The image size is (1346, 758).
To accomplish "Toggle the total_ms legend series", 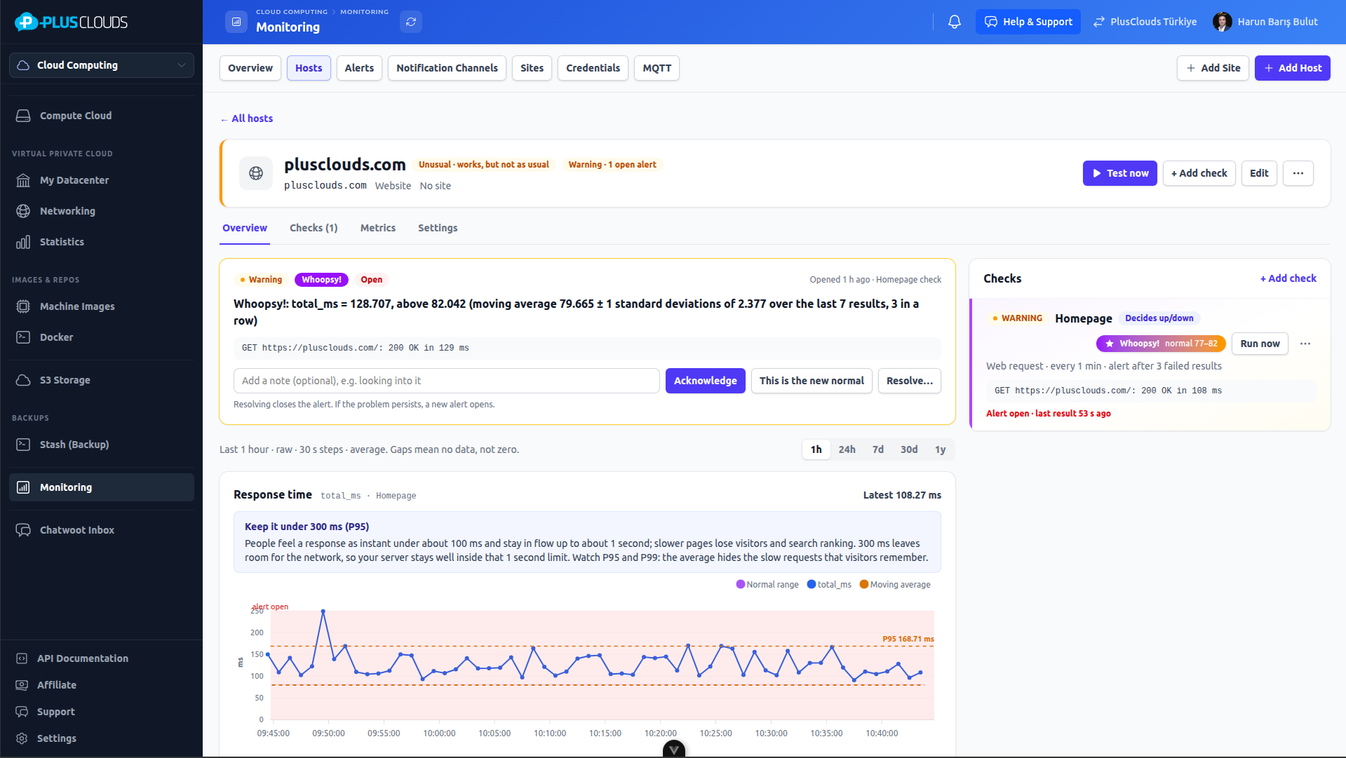I will [x=829, y=585].
